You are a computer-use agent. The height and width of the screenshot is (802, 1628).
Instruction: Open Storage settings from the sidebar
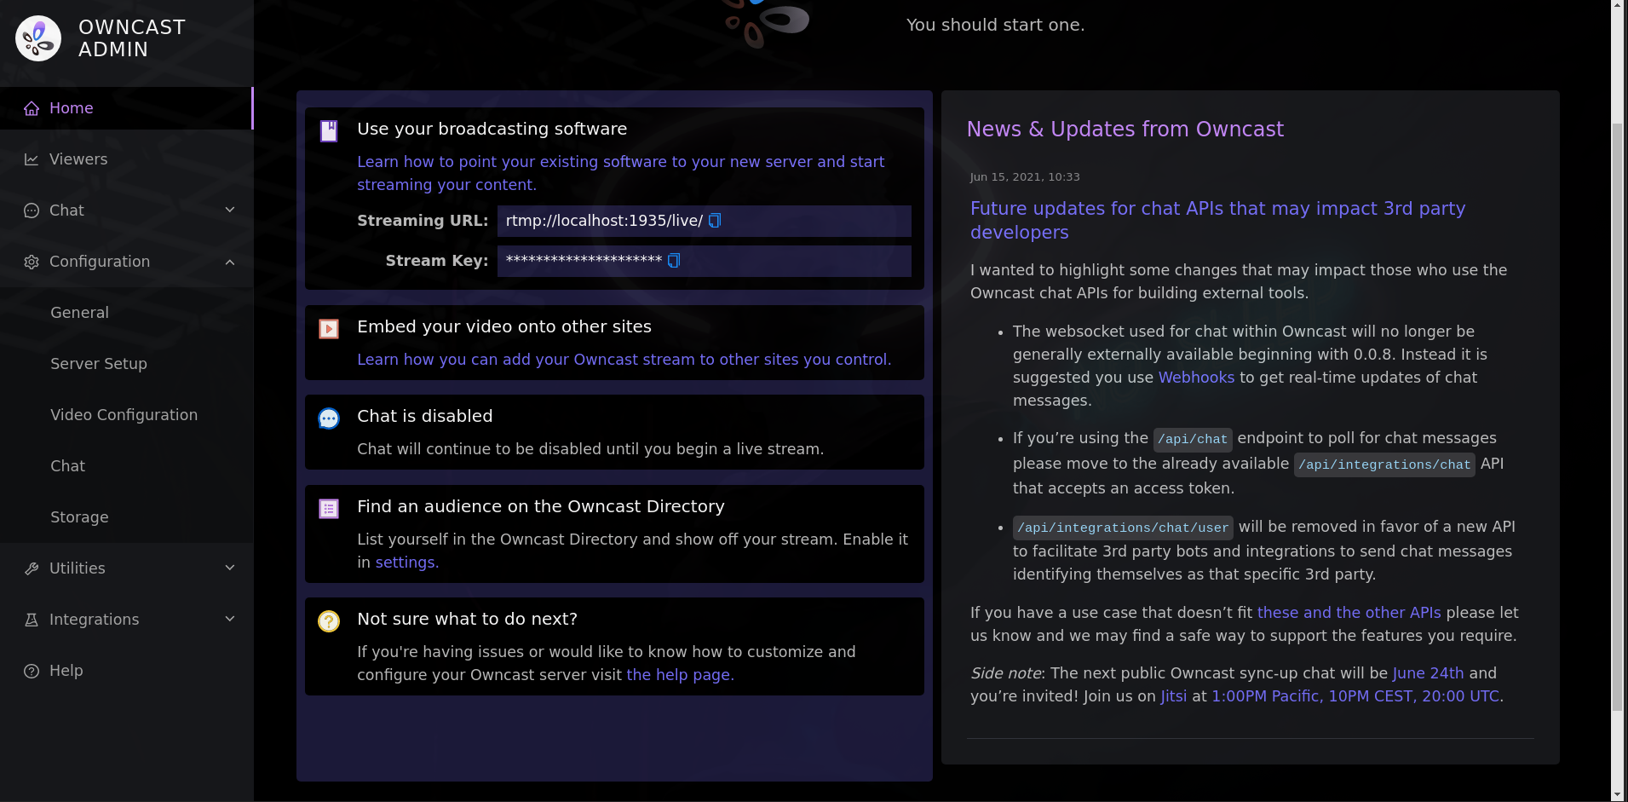79,517
